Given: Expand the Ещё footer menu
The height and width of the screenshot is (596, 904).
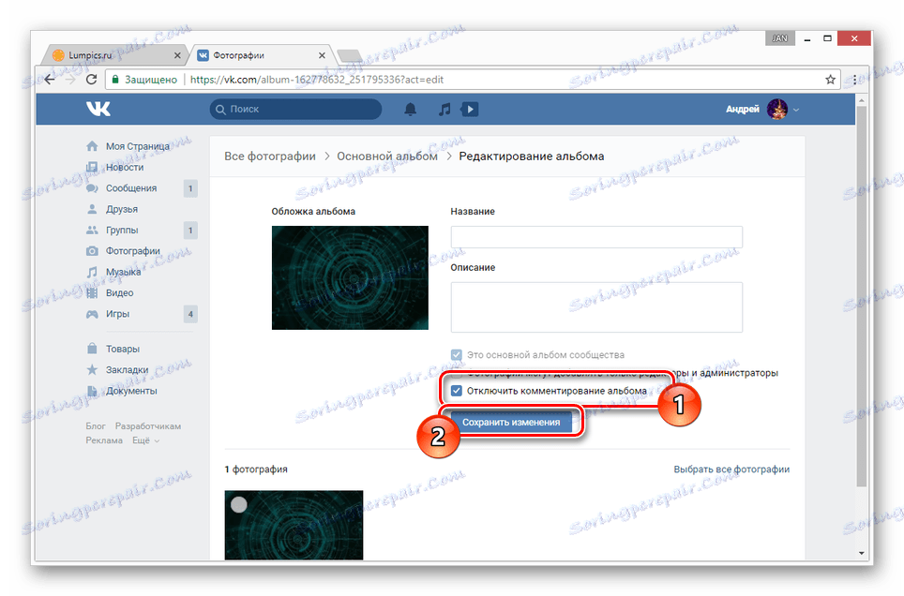Looking at the screenshot, I should click(145, 440).
